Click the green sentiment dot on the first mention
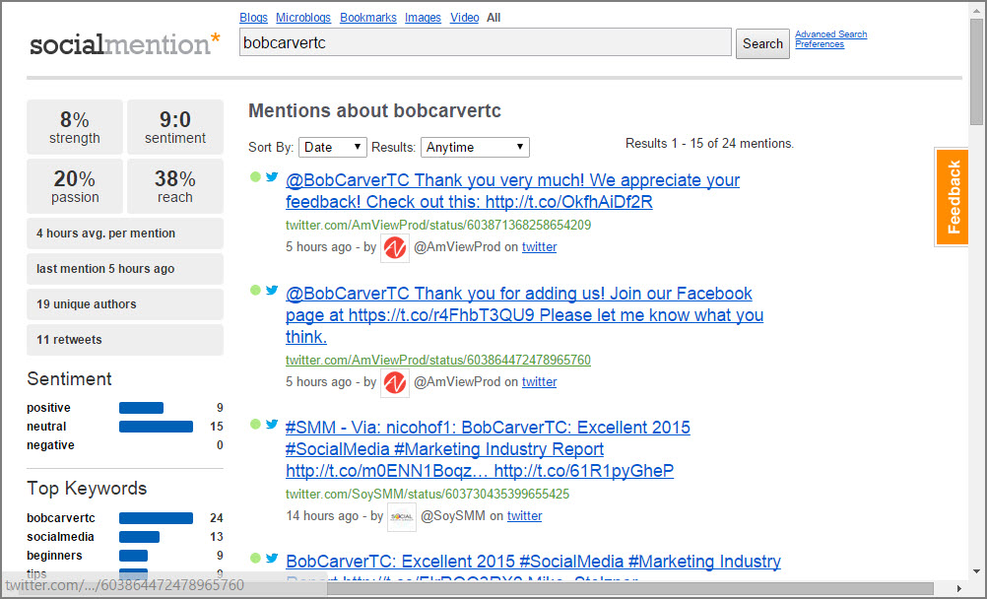The width and height of the screenshot is (987, 599). tap(255, 177)
